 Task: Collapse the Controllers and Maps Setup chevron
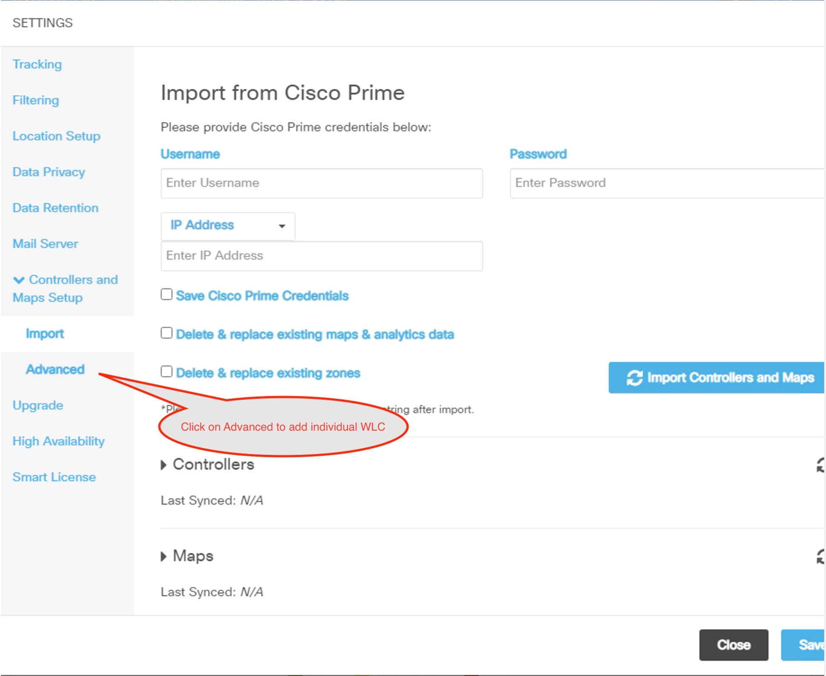coord(19,280)
